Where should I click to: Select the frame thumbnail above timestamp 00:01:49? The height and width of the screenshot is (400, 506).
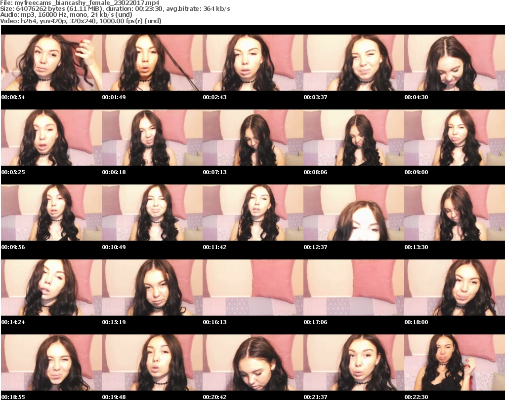tap(152, 63)
